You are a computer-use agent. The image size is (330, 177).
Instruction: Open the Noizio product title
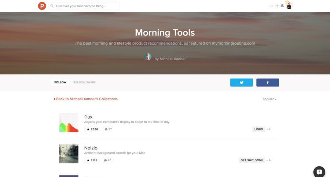point(91,148)
